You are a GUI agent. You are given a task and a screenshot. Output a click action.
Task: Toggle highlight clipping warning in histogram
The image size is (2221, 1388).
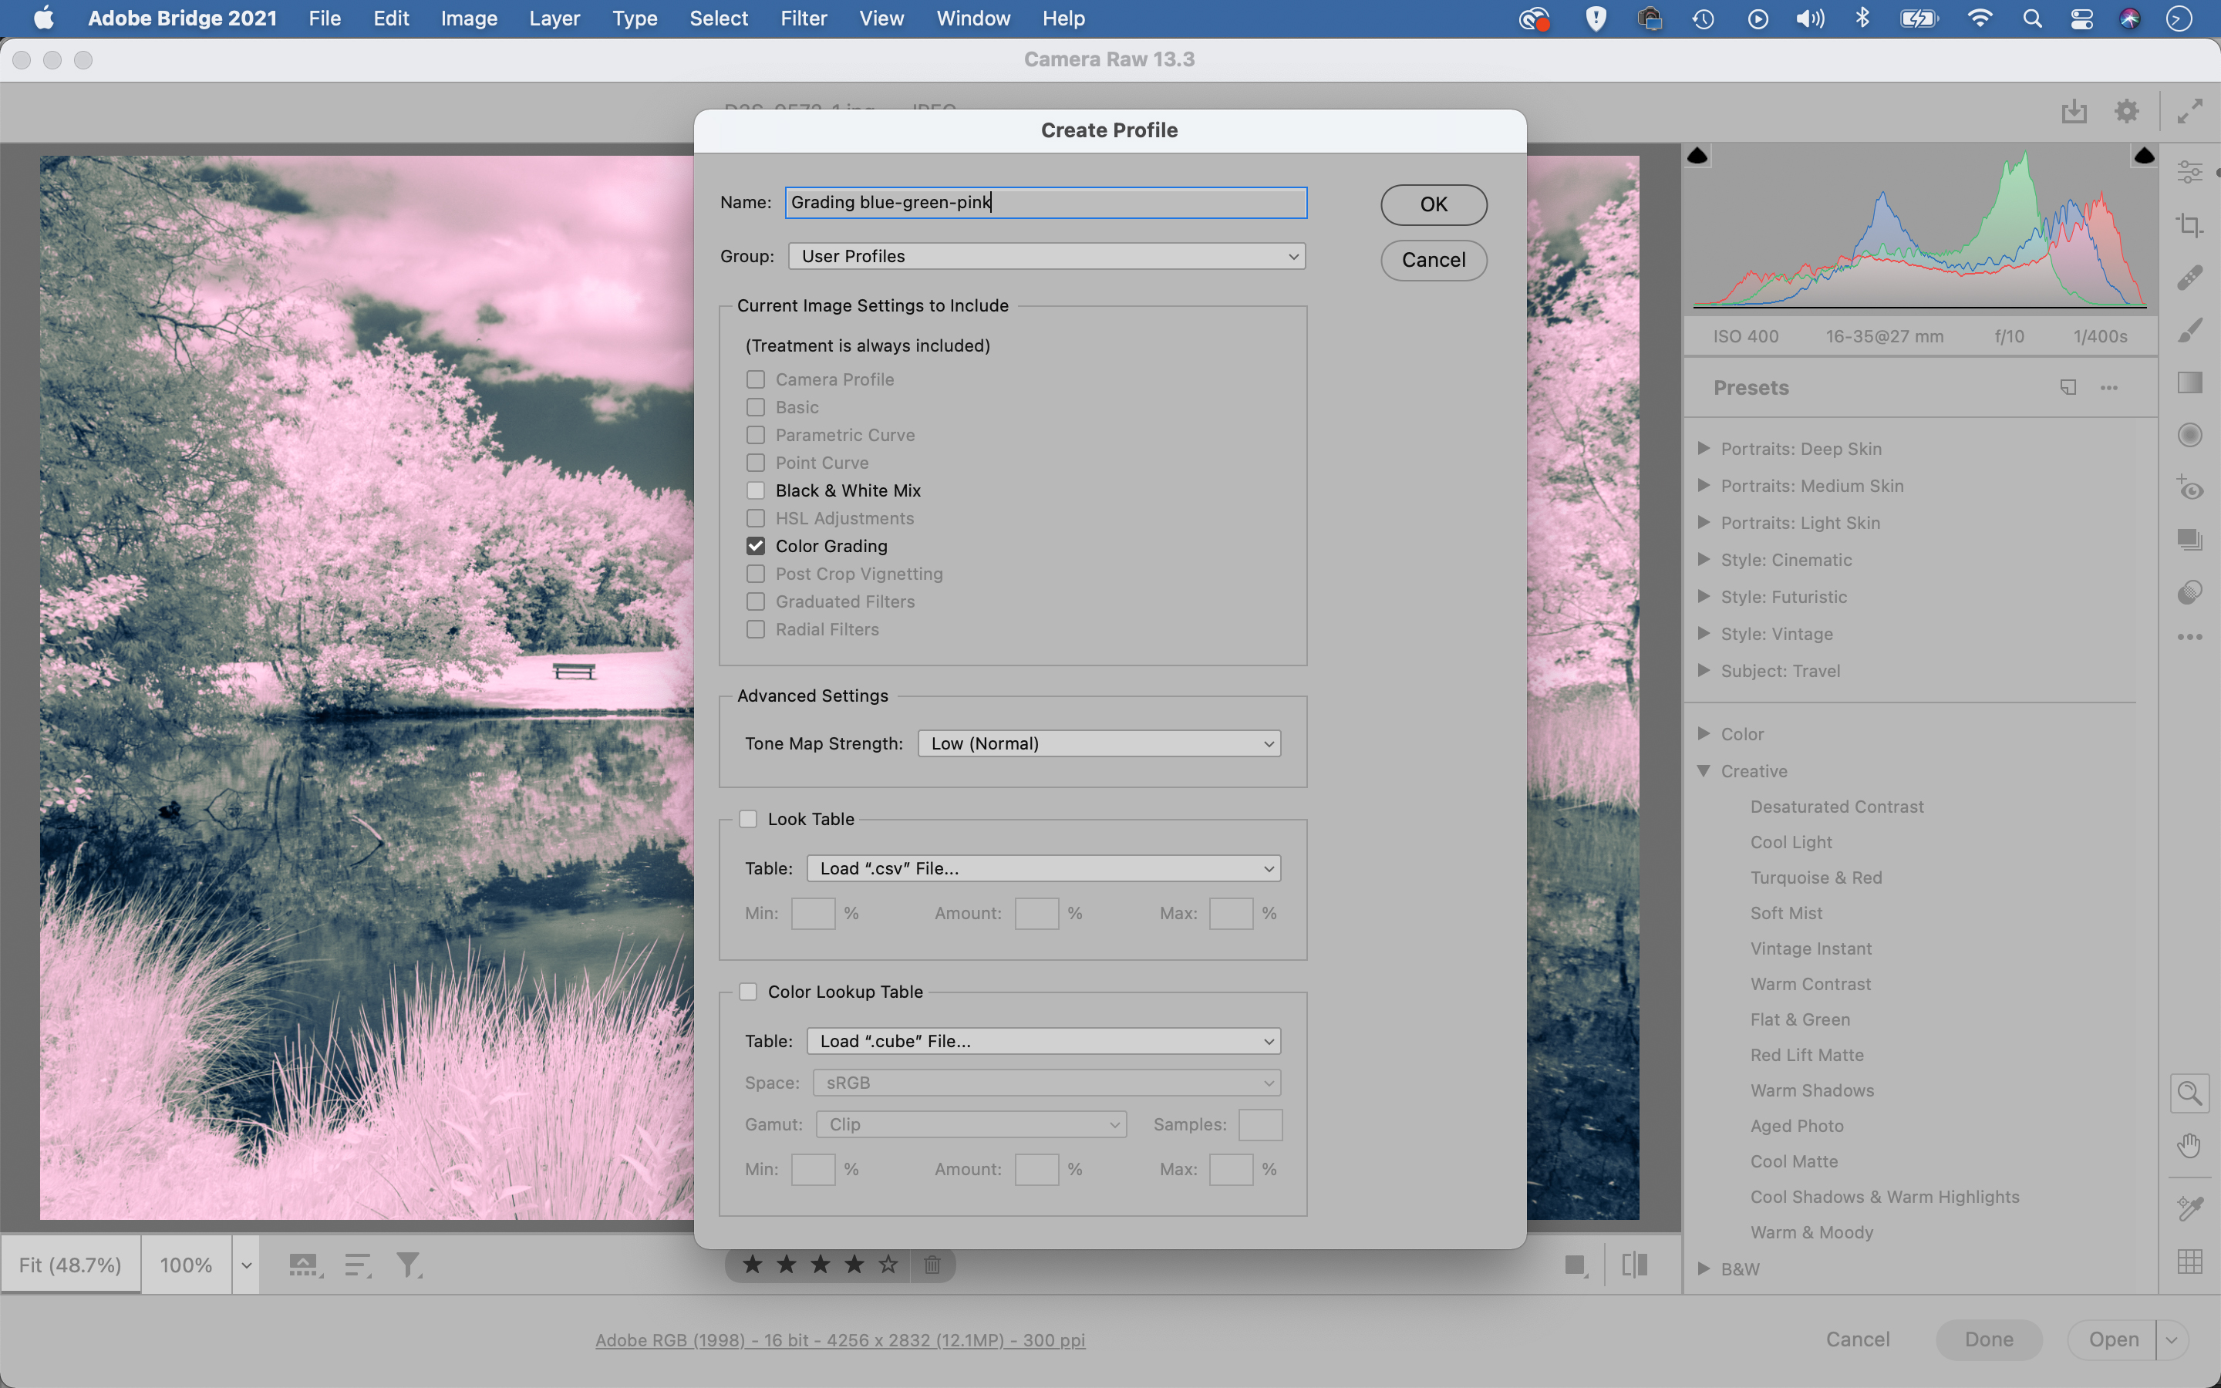pyautogui.click(x=2144, y=156)
